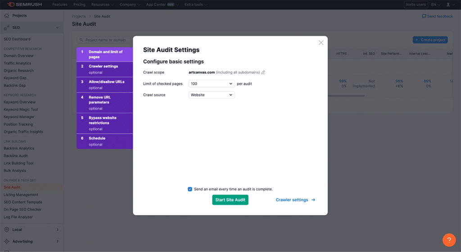
Task: Open Link Building Tool in sidebar
Action: (x=18, y=163)
